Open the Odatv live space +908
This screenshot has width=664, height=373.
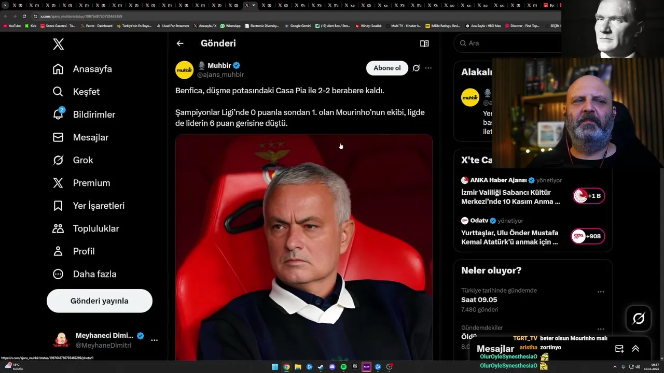pos(588,236)
